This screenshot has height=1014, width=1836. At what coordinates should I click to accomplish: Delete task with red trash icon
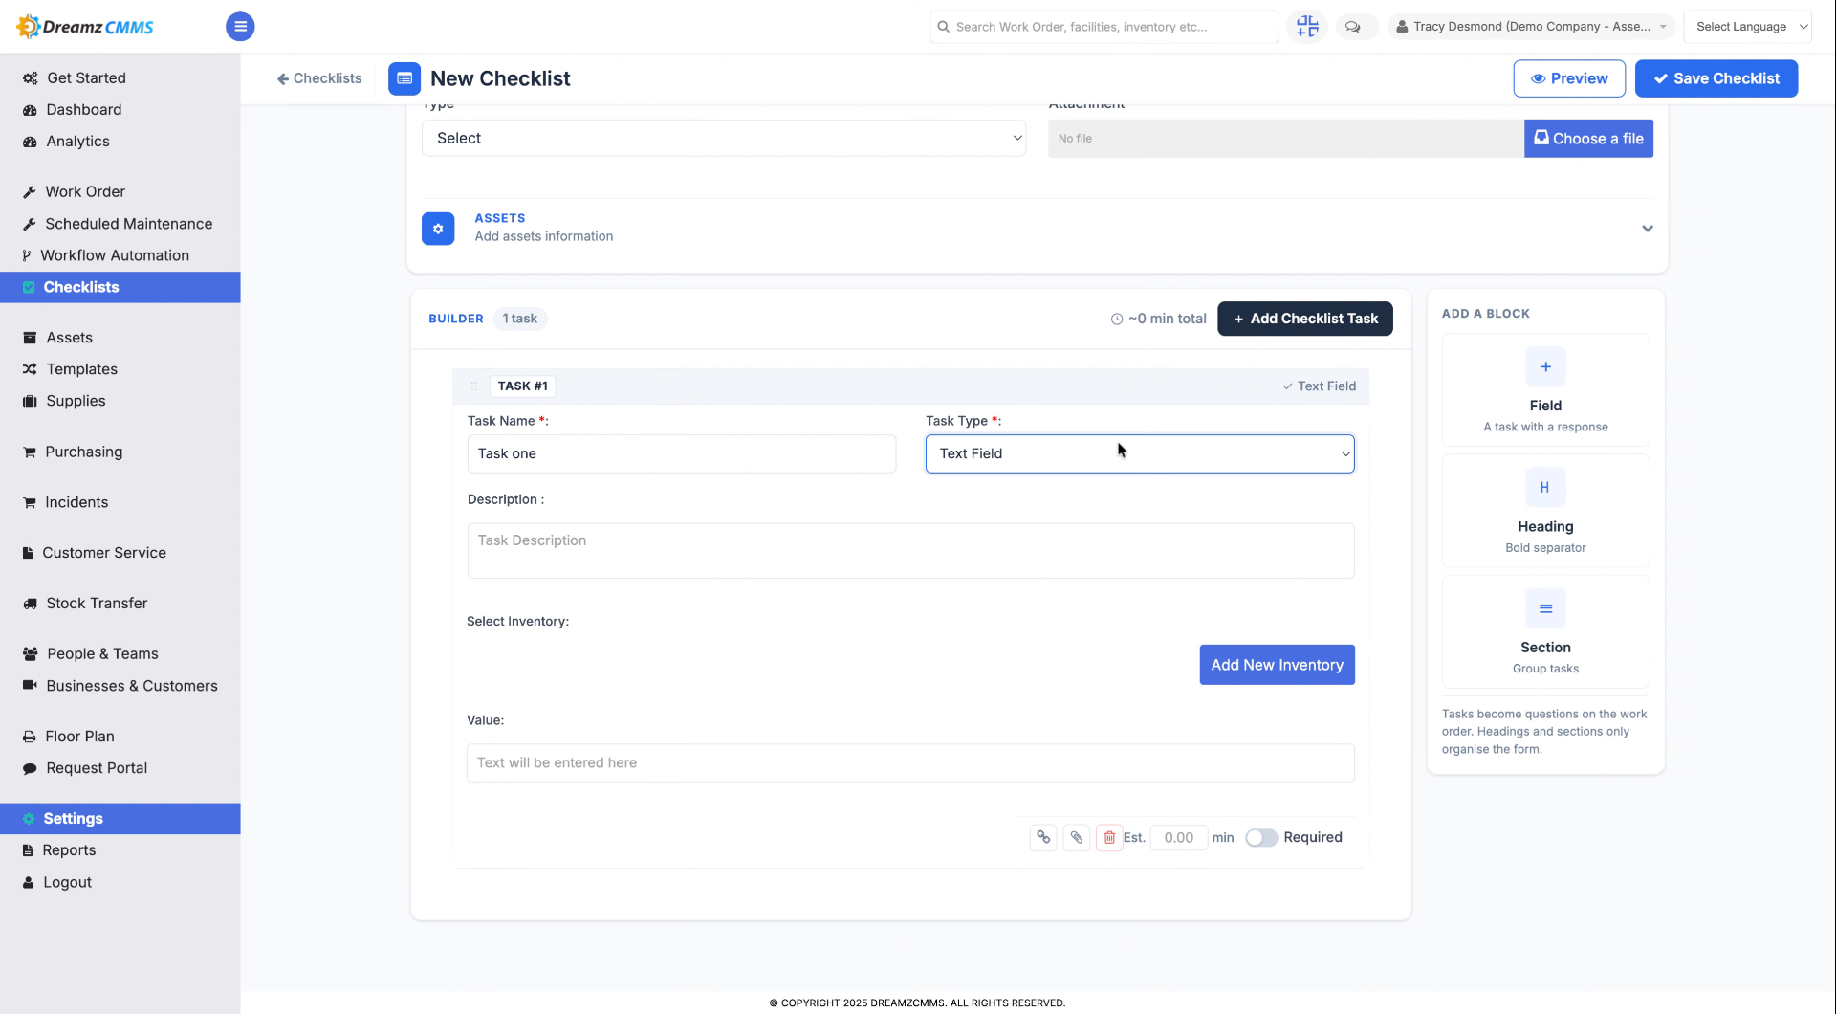[x=1109, y=838]
